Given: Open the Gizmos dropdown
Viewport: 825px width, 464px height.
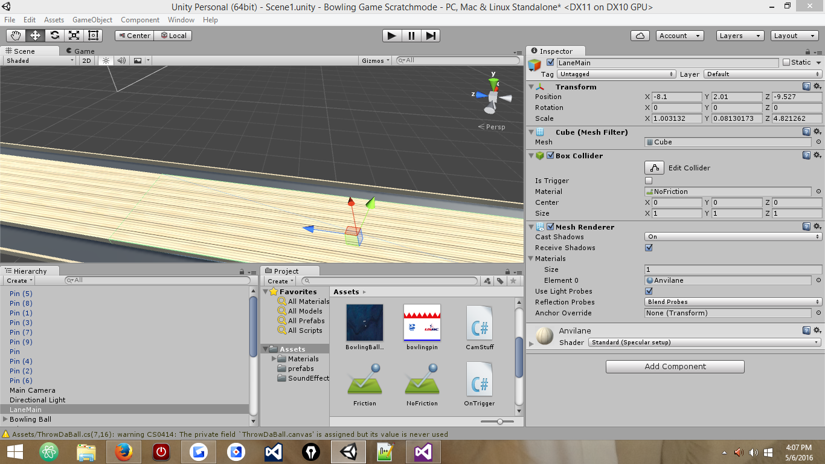Looking at the screenshot, I should click(x=376, y=60).
